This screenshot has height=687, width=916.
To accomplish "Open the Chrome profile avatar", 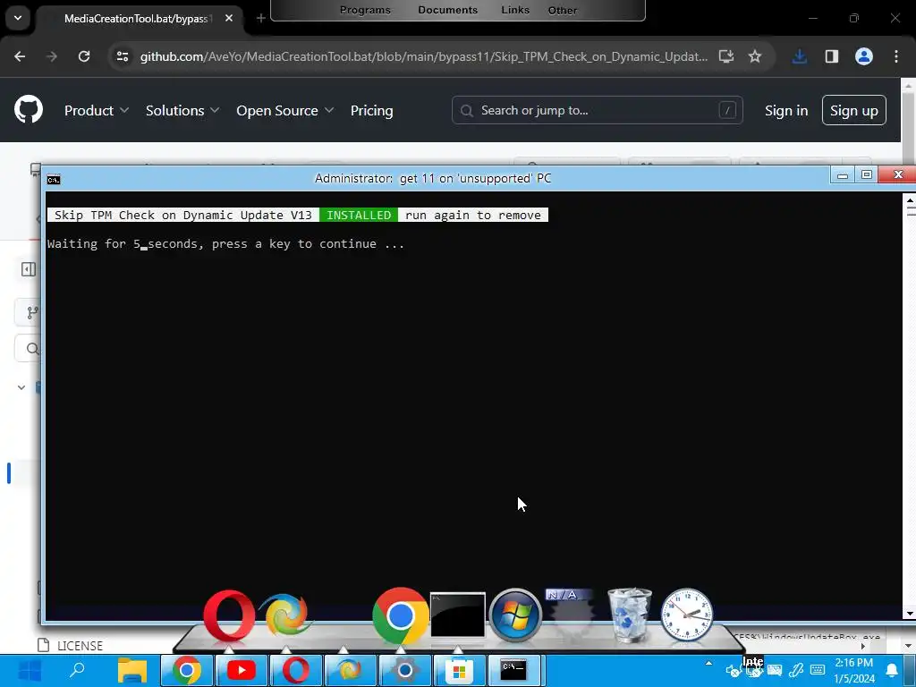I will tap(864, 56).
